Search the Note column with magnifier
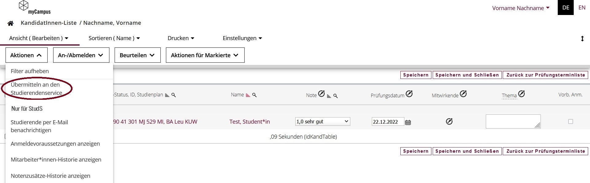Image resolution: width=590 pixels, height=183 pixels. click(336, 96)
